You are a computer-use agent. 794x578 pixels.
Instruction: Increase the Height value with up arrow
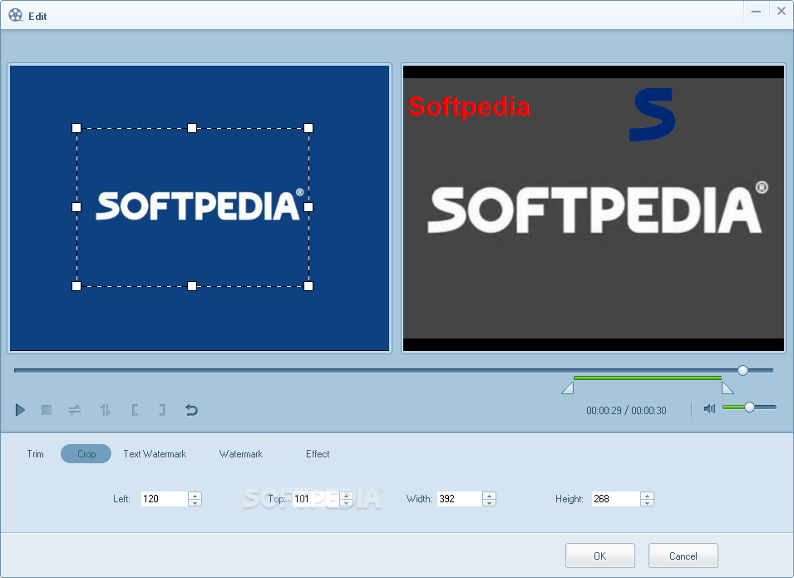click(647, 496)
